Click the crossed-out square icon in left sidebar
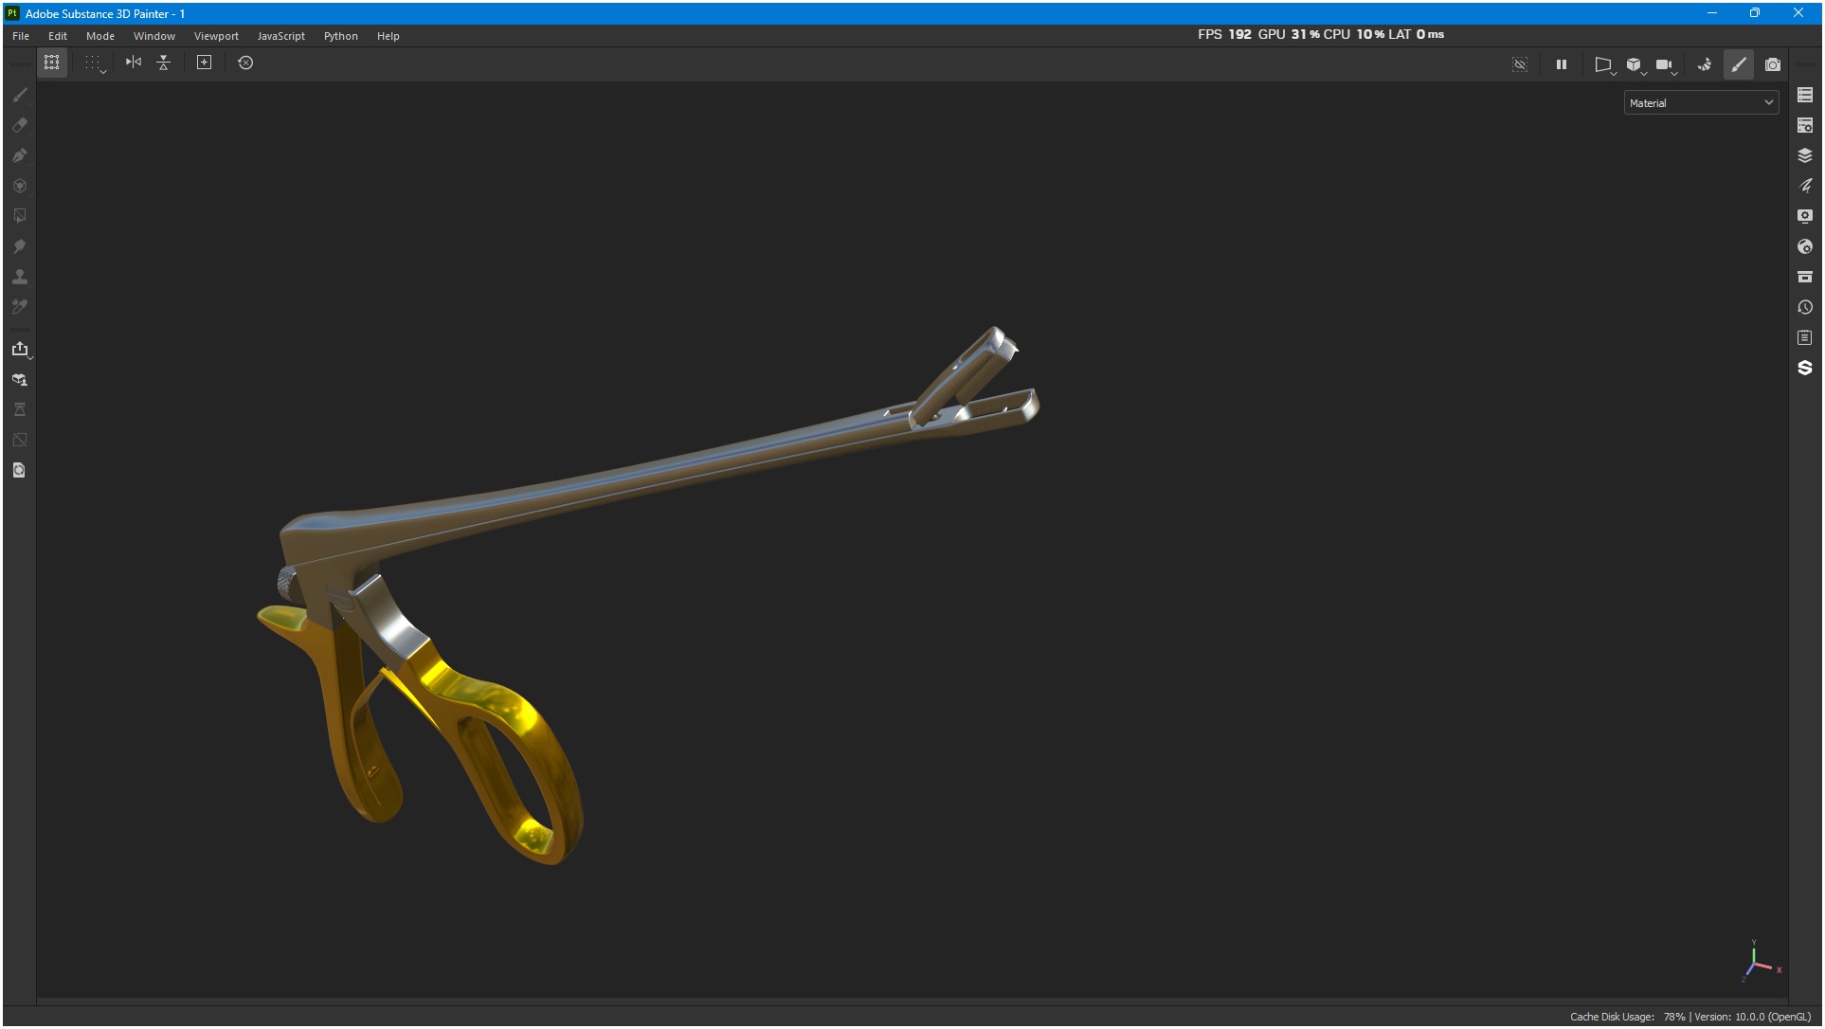This screenshot has width=1825, height=1029. (20, 440)
